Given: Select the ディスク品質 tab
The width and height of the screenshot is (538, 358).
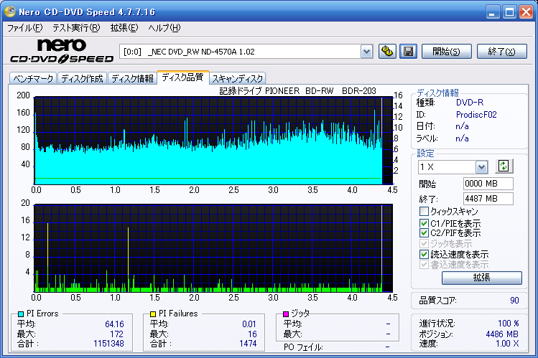Looking at the screenshot, I should pyautogui.click(x=183, y=77).
